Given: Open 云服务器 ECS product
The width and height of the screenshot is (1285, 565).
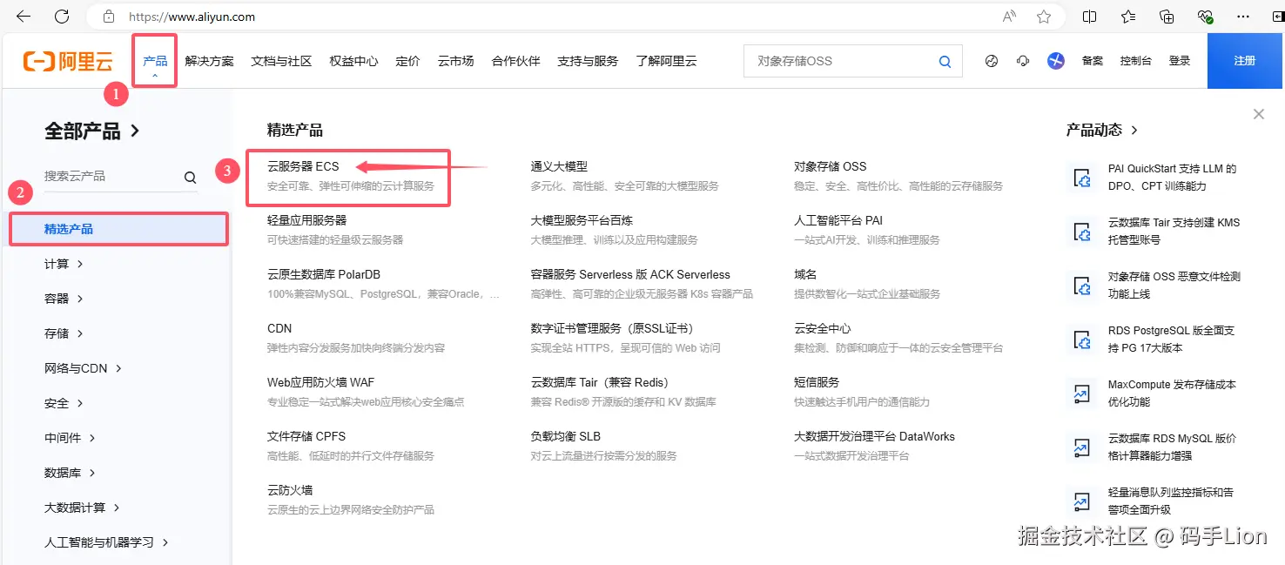Looking at the screenshot, I should (x=303, y=166).
